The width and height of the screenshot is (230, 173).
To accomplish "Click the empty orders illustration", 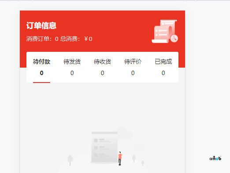I will [x=102, y=149].
